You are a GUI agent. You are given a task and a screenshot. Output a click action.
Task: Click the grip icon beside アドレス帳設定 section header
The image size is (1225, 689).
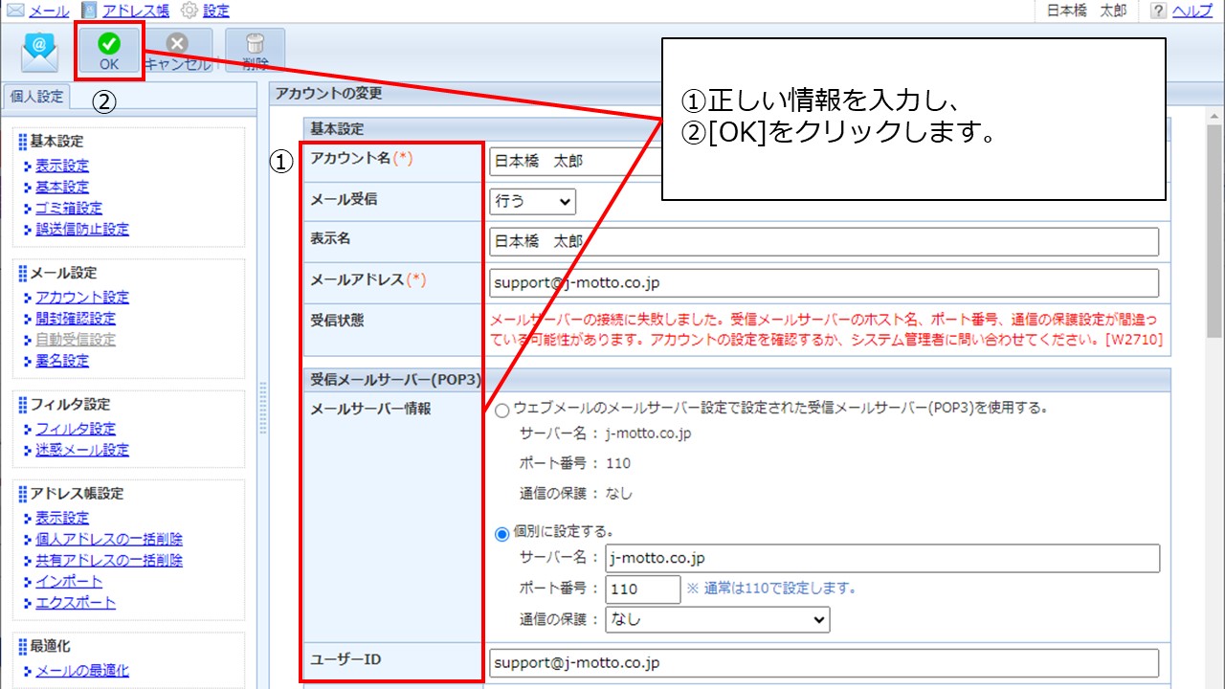23,494
